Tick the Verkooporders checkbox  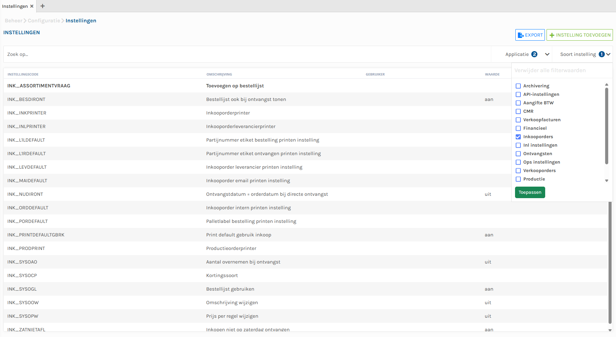coord(518,171)
